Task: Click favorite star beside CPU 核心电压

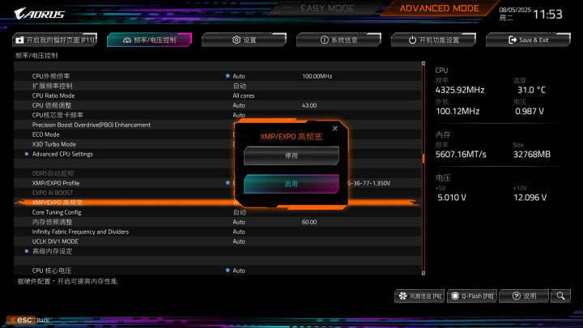Action: 228,270
